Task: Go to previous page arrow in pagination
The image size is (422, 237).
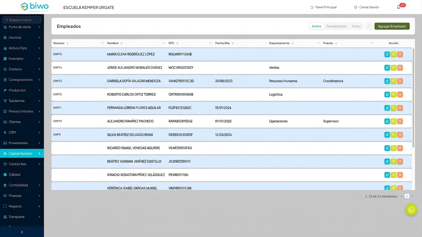Action: point(402,196)
